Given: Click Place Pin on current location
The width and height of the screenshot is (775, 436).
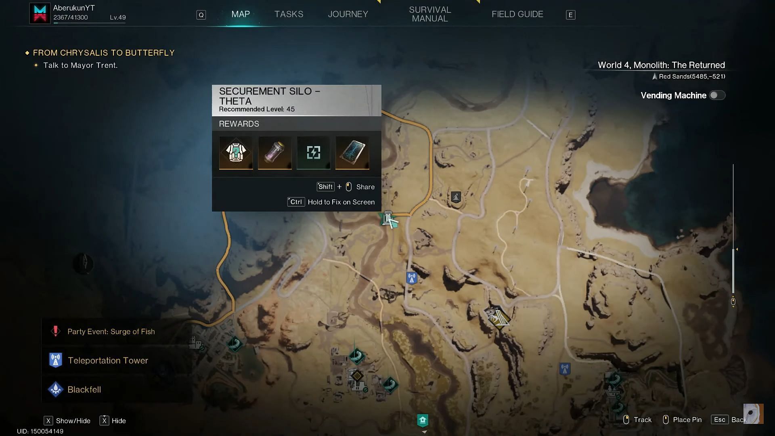Looking at the screenshot, I should click(x=686, y=419).
